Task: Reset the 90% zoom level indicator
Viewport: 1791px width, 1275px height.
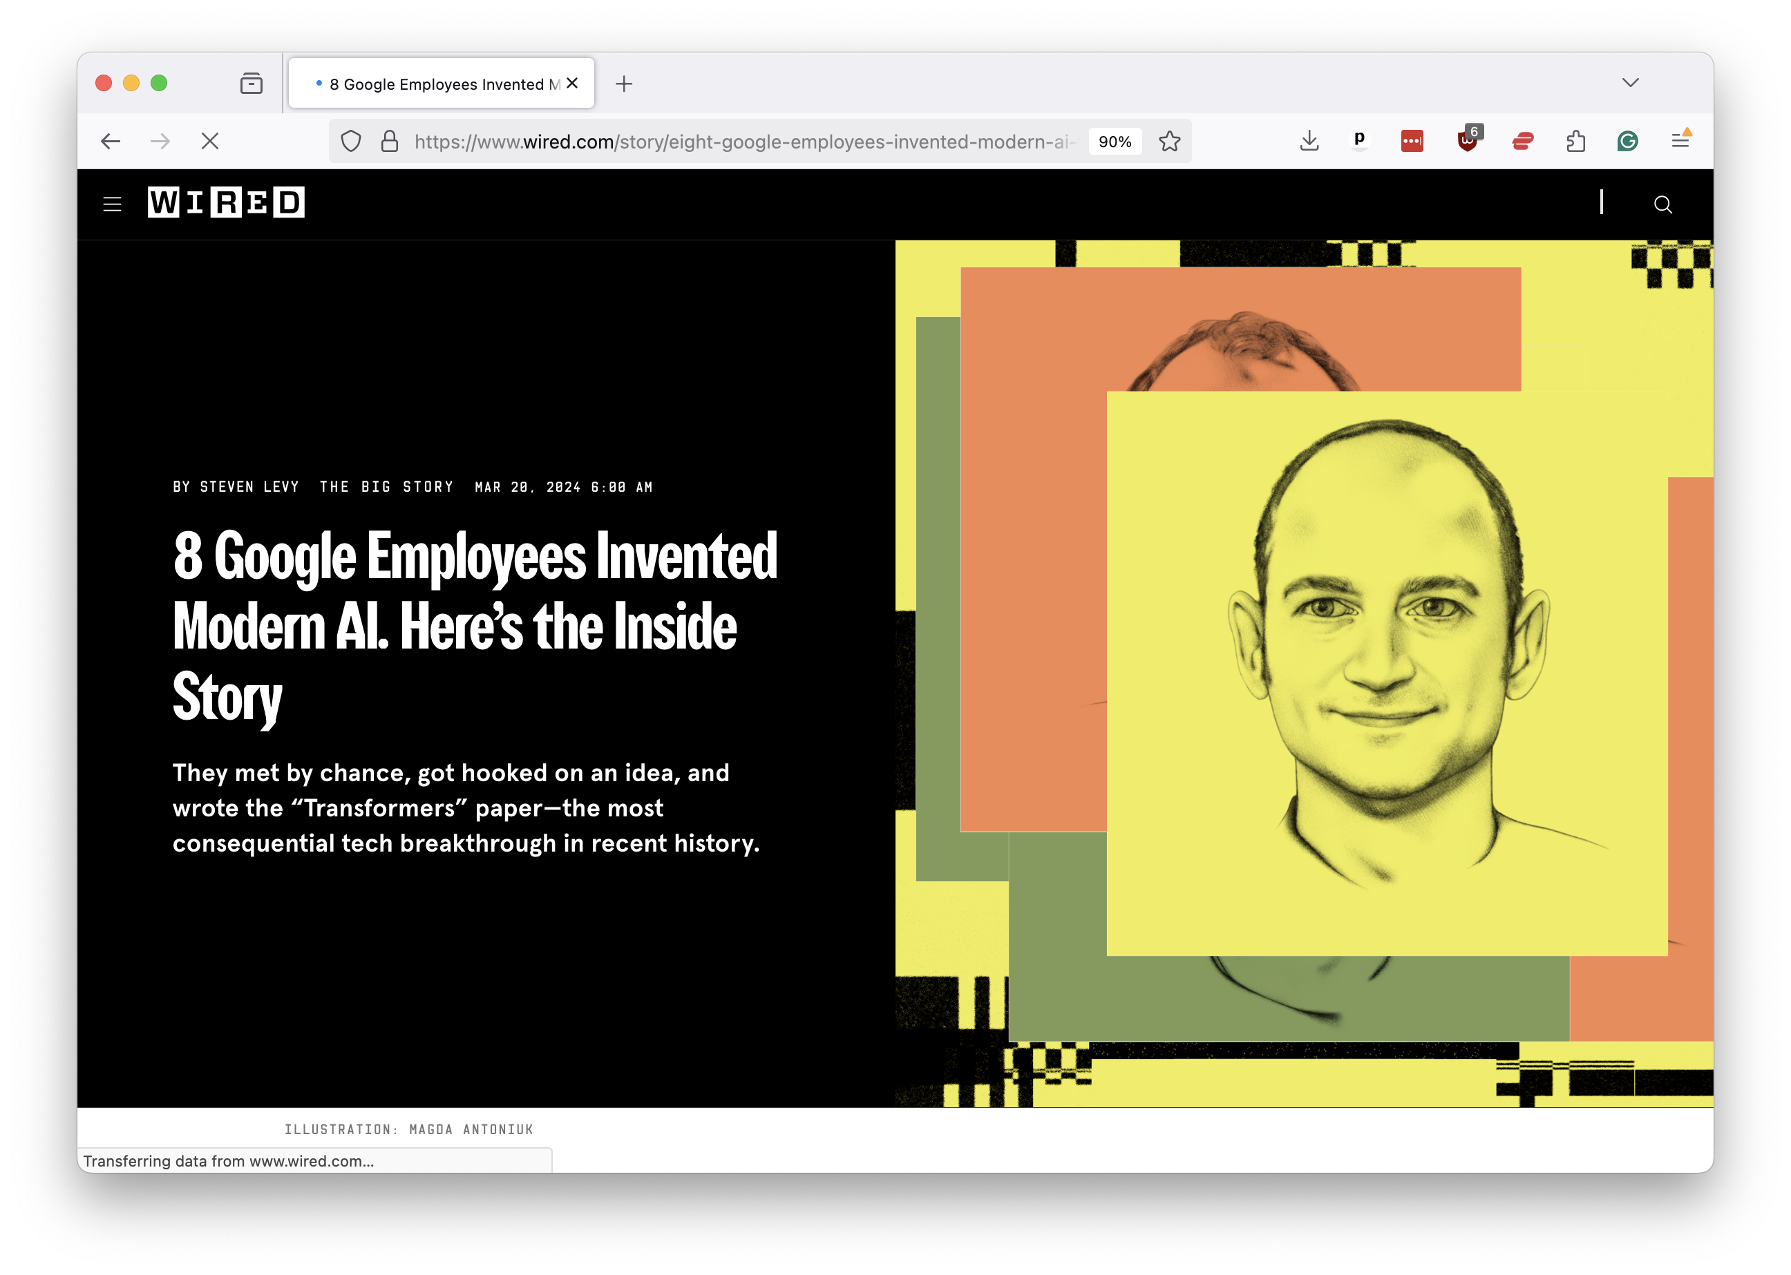Action: click(1115, 142)
